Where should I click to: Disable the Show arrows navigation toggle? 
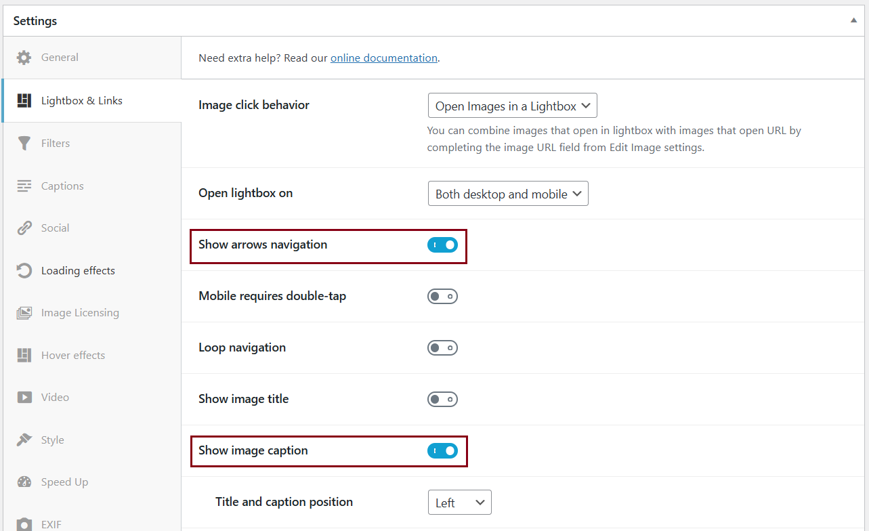coord(442,245)
